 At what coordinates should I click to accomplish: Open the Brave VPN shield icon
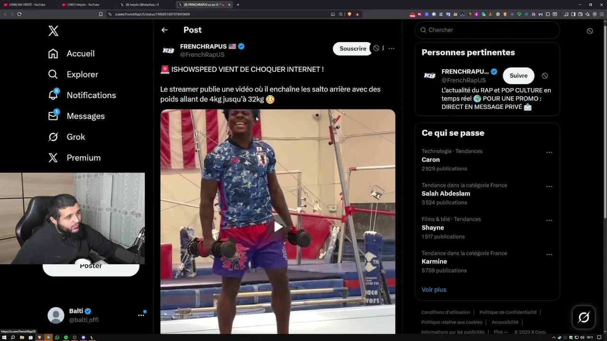[x=595, y=14]
